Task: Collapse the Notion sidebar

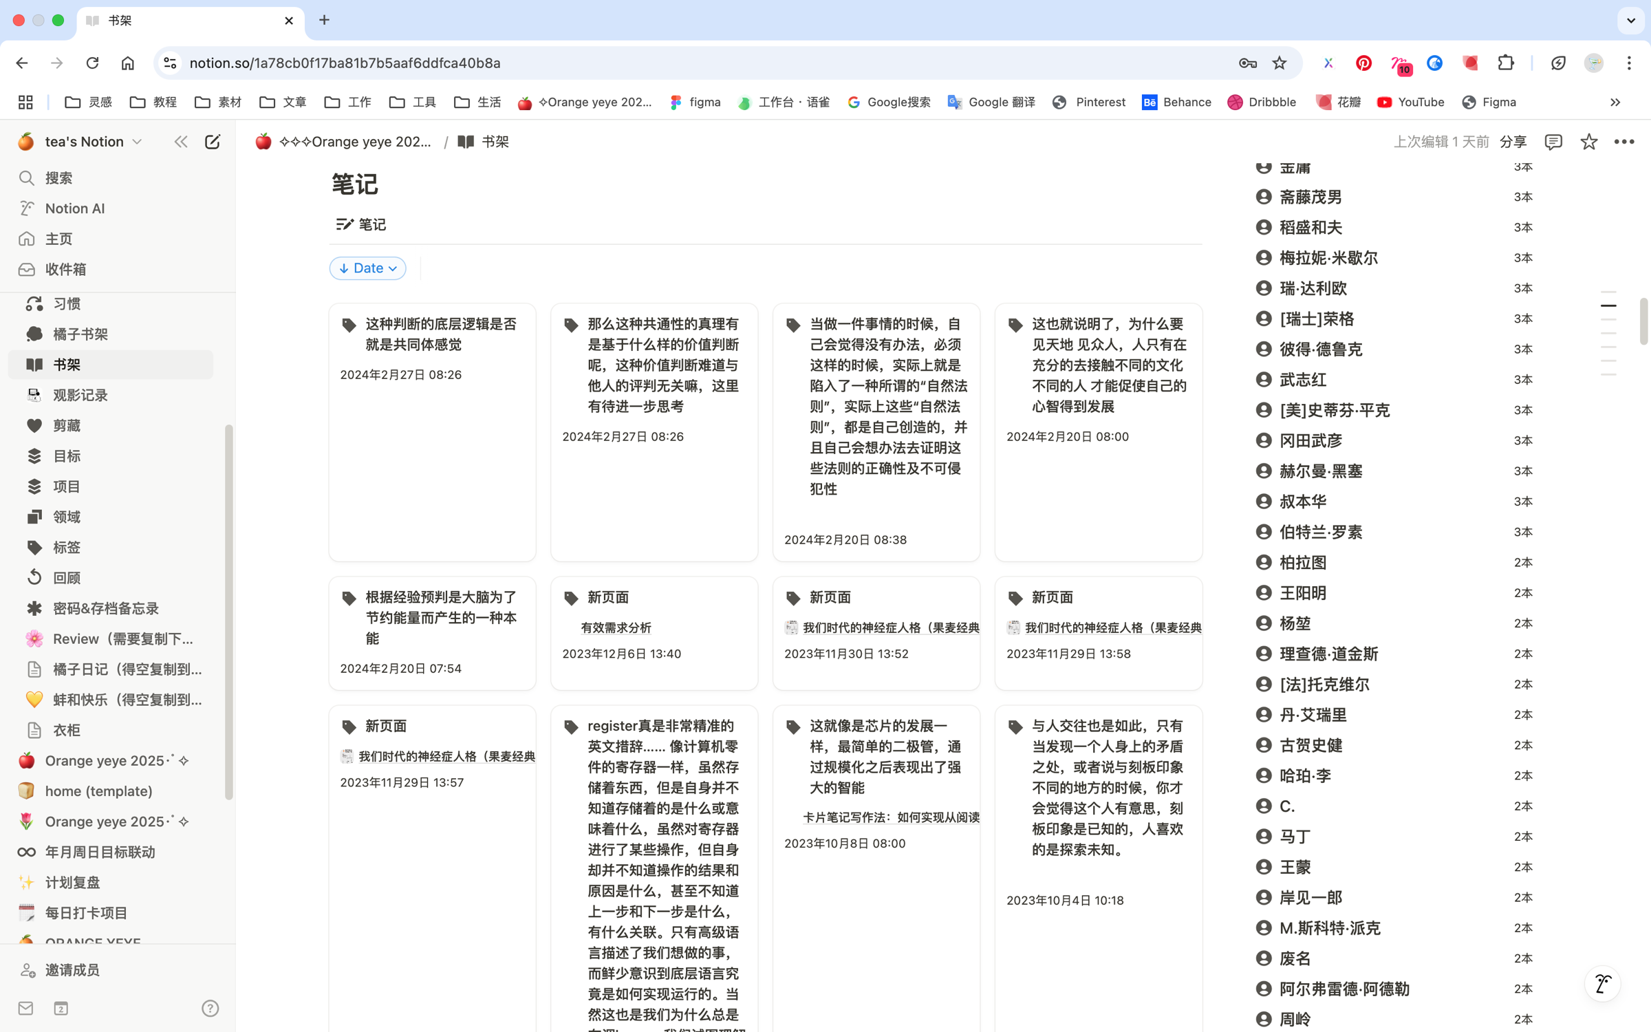Action: (x=181, y=142)
